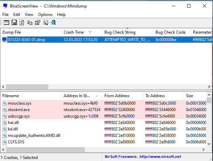The height and width of the screenshot is (161, 213).
Task: Click the file icon beside CLFS.SYS
Action: click(5, 142)
